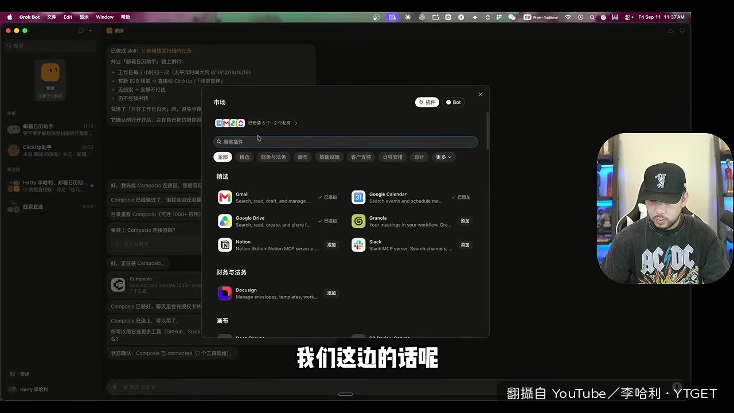Expand the 已安装 5 个 installed list chevron
This screenshot has width=734, height=413.
click(x=296, y=123)
